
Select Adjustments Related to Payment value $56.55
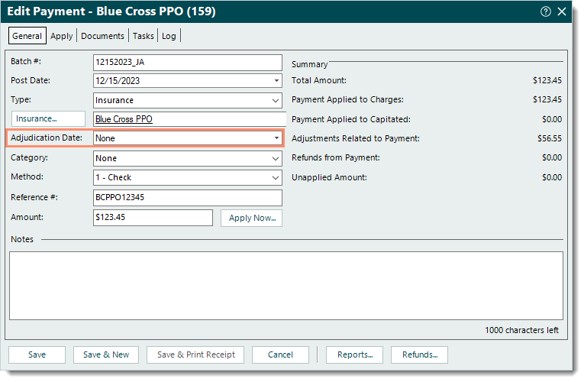(x=550, y=138)
